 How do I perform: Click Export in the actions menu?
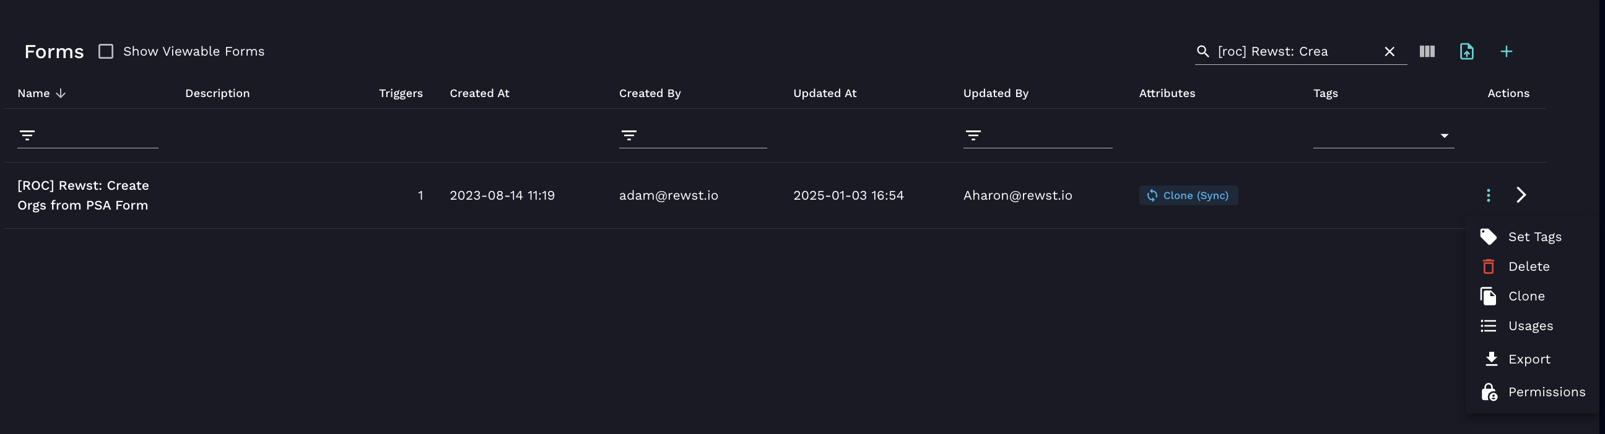click(1528, 359)
